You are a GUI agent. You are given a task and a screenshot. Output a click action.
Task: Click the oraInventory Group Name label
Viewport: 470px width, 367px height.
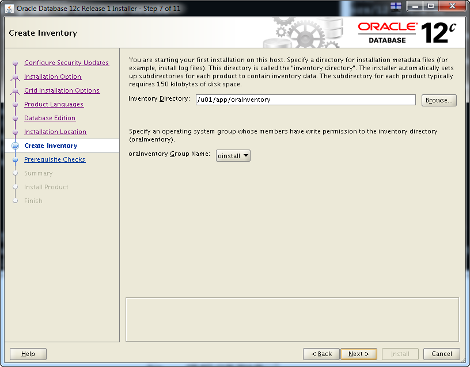coord(169,154)
